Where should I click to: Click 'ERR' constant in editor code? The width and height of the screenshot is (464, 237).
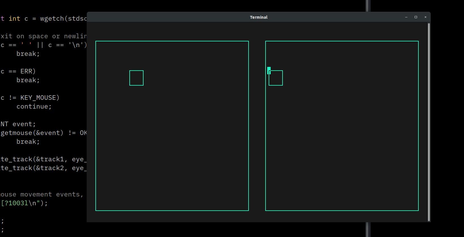click(26, 71)
